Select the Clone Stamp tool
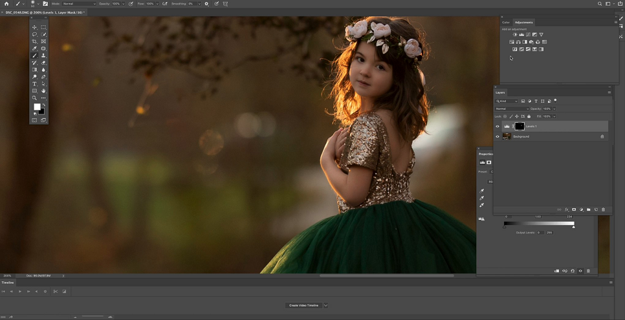This screenshot has height=320, width=625. click(x=43, y=56)
